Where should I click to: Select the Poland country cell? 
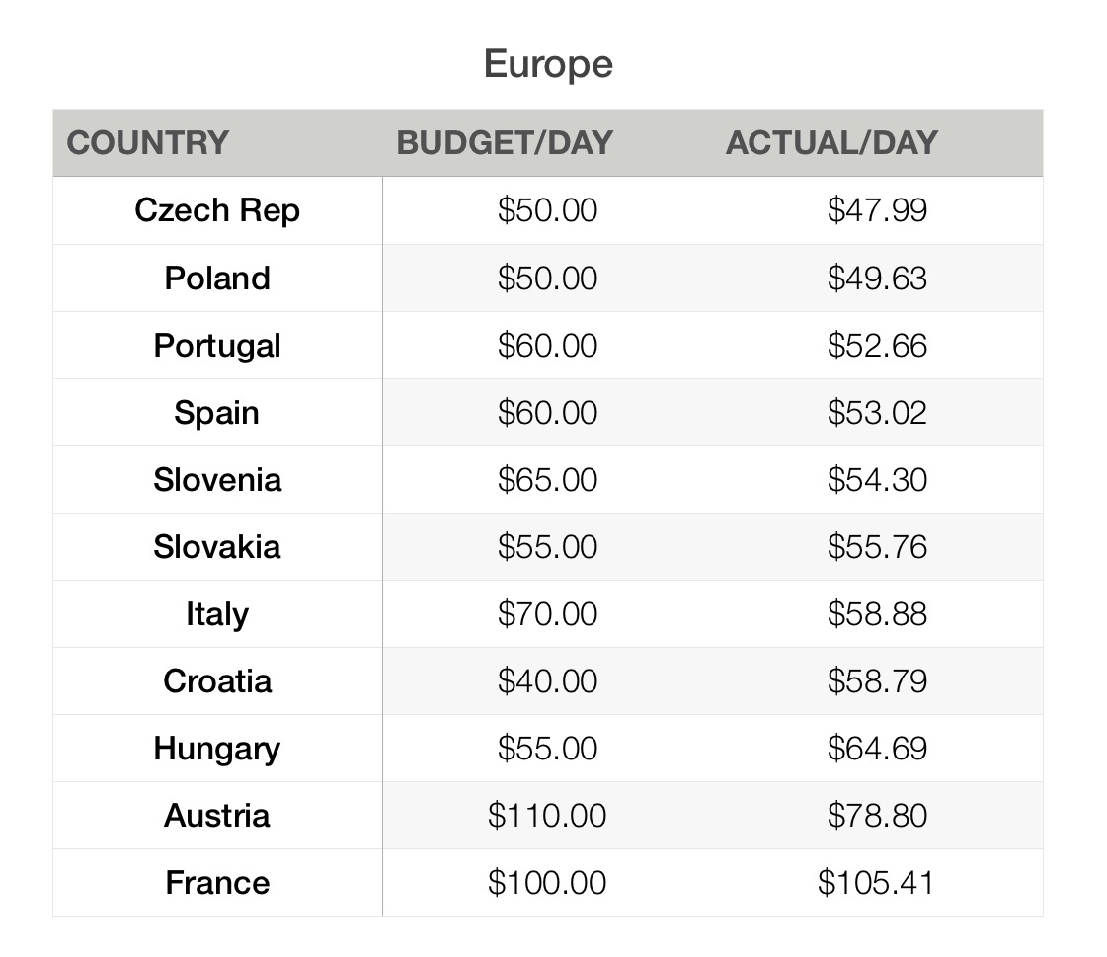(x=217, y=278)
